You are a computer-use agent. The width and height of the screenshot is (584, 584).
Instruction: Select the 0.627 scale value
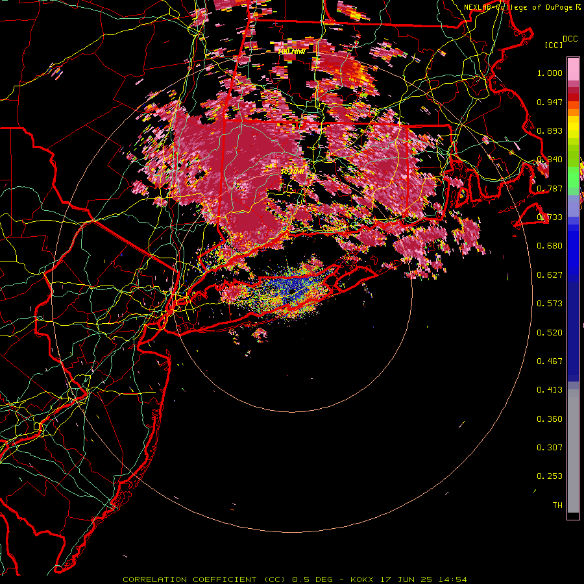click(x=550, y=275)
